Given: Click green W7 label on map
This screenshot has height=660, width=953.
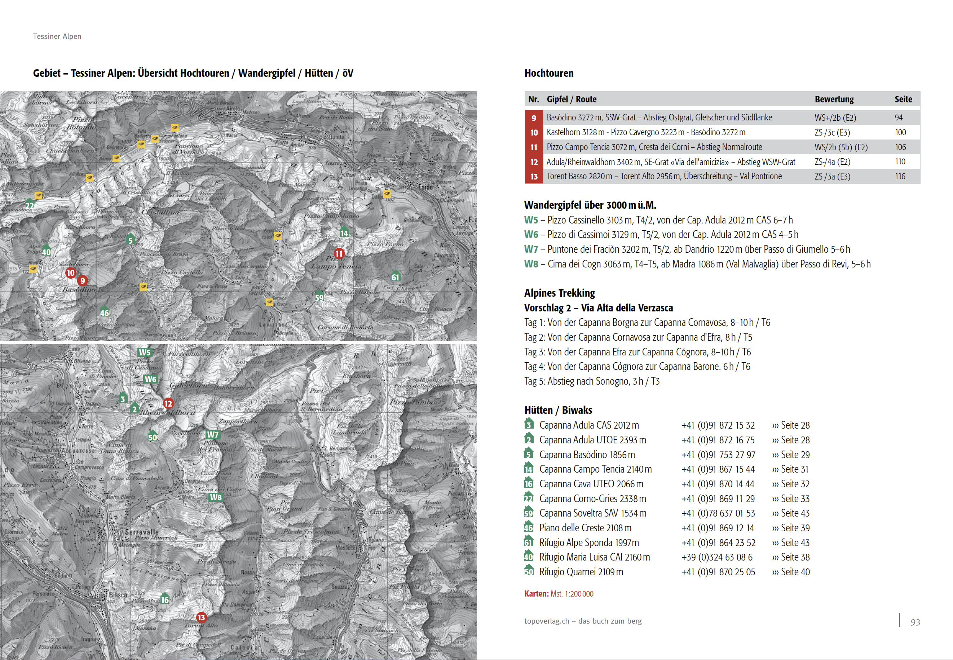Looking at the screenshot, I should click(x=213, y=435).
